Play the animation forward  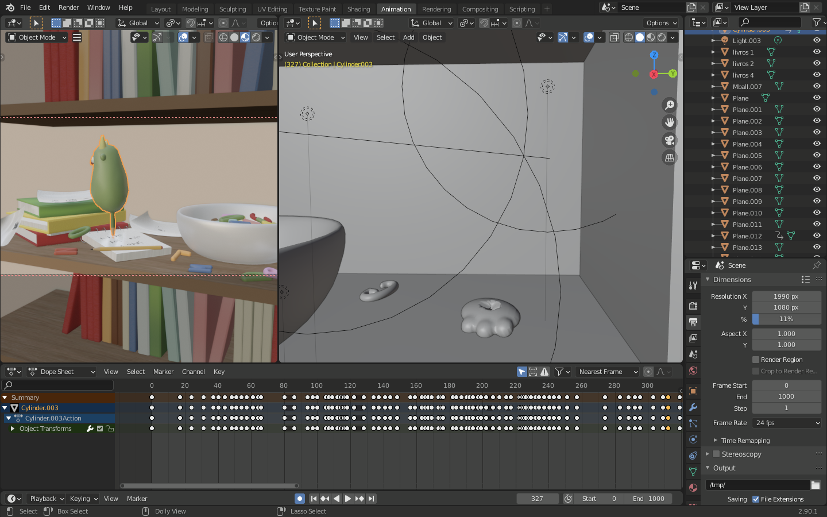pos(348,499)
